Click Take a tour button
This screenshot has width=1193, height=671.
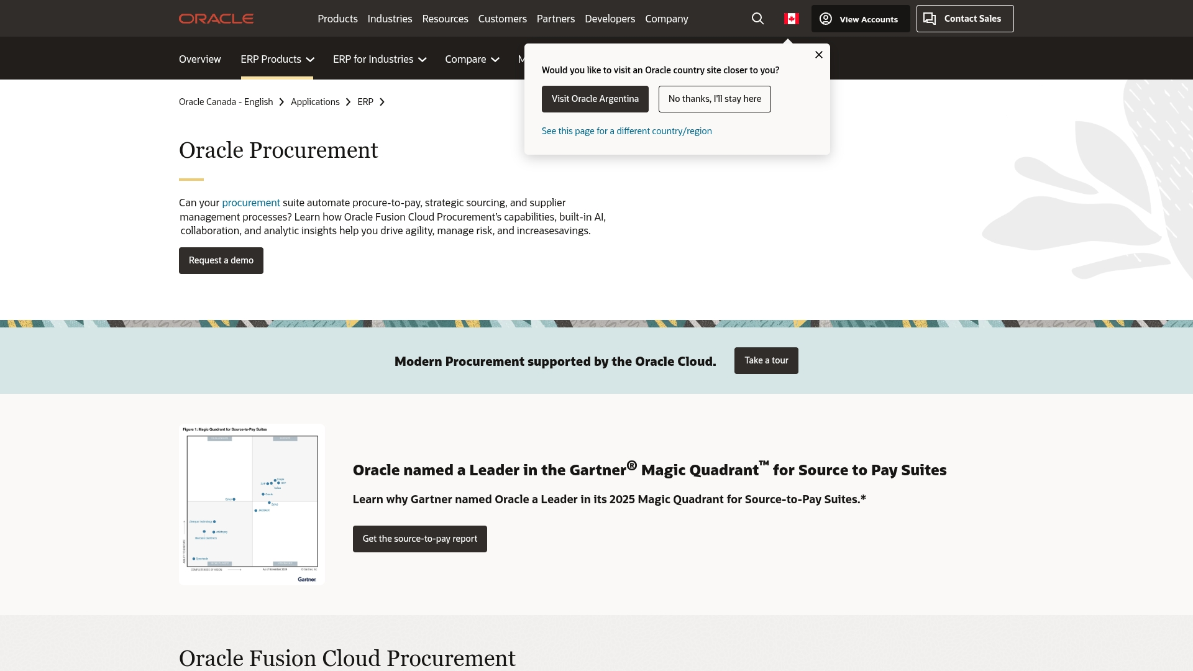coord(766,360)
